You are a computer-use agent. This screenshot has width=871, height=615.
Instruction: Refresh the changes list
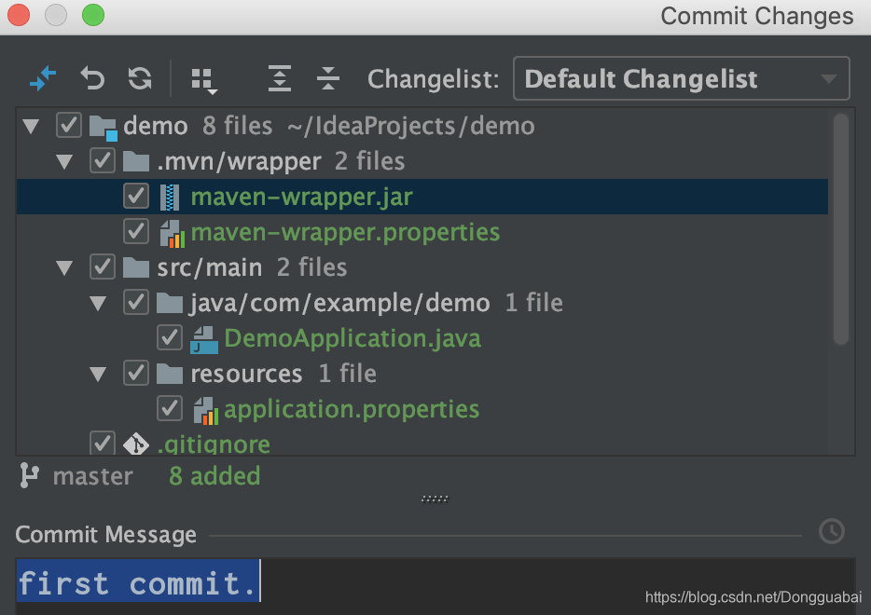(140, 78)
